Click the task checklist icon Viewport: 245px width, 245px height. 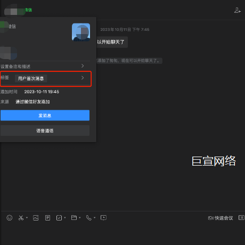[59, 218]
